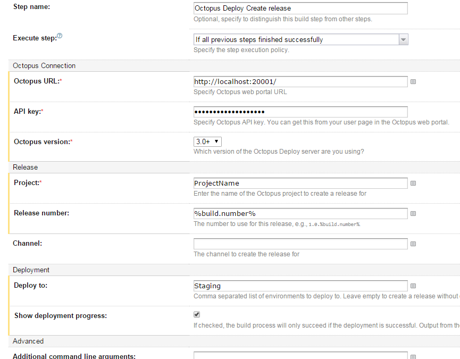Click the help icon beside Execute step
Image resolution: width=460 pixels, height=359 pixels.
pyautogui.click(x=60, y=36)
